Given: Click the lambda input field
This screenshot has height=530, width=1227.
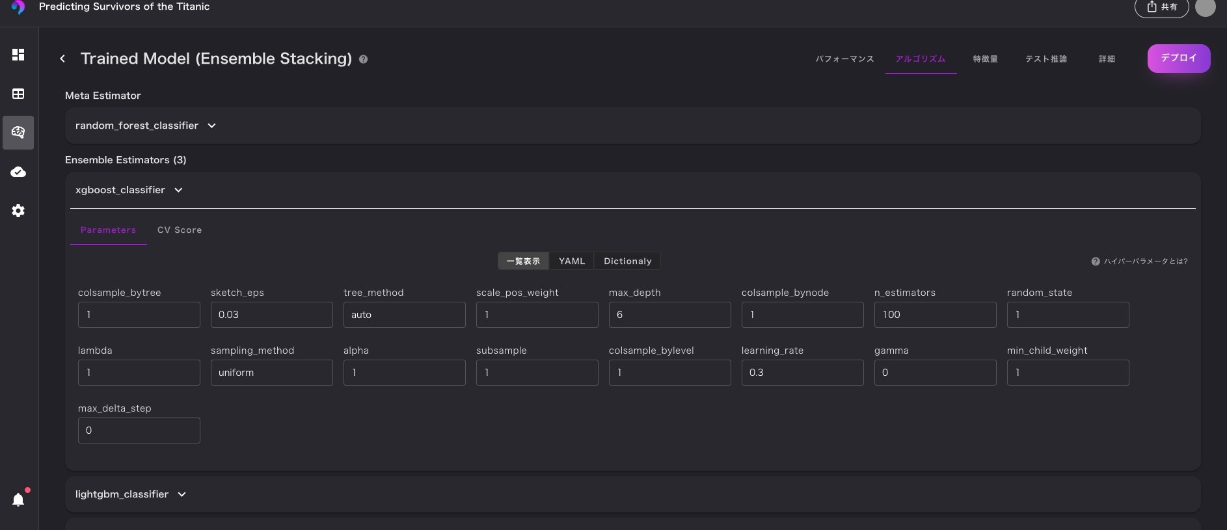Looking at the screenshot, I should pos(139,373).
